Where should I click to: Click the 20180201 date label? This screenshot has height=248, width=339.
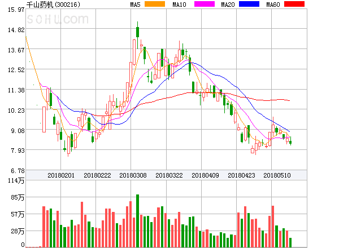point(61,175)
